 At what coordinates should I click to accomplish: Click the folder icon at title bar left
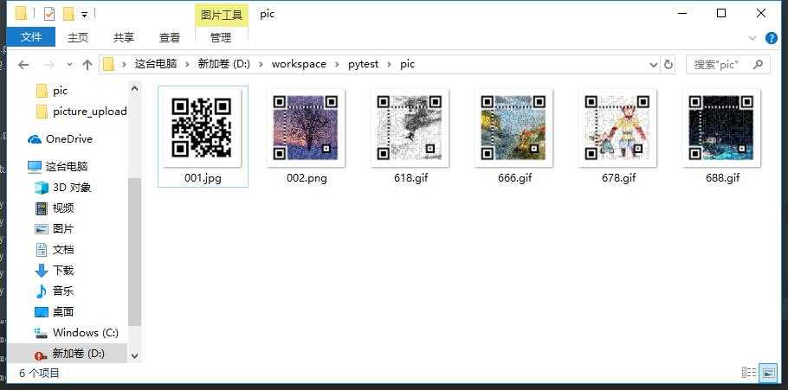pyautogui.click(x=21, y=14)
